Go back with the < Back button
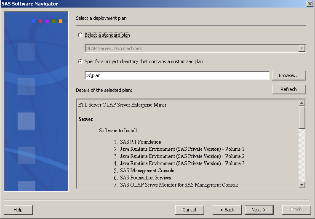The width and height of the screenshot is (315, 219). point(227,210)
